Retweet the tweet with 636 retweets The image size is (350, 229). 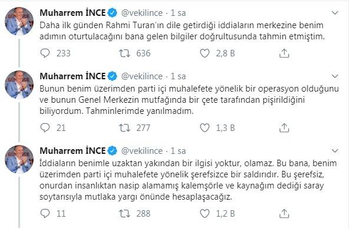click(x=124, y=53)
